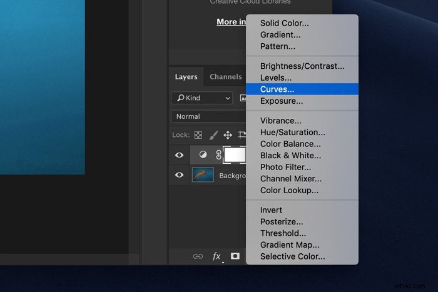Select the white layer mask thumbnail
This screenshot has height=292, width=438.
pyautogui.click(x=235, y=155)
